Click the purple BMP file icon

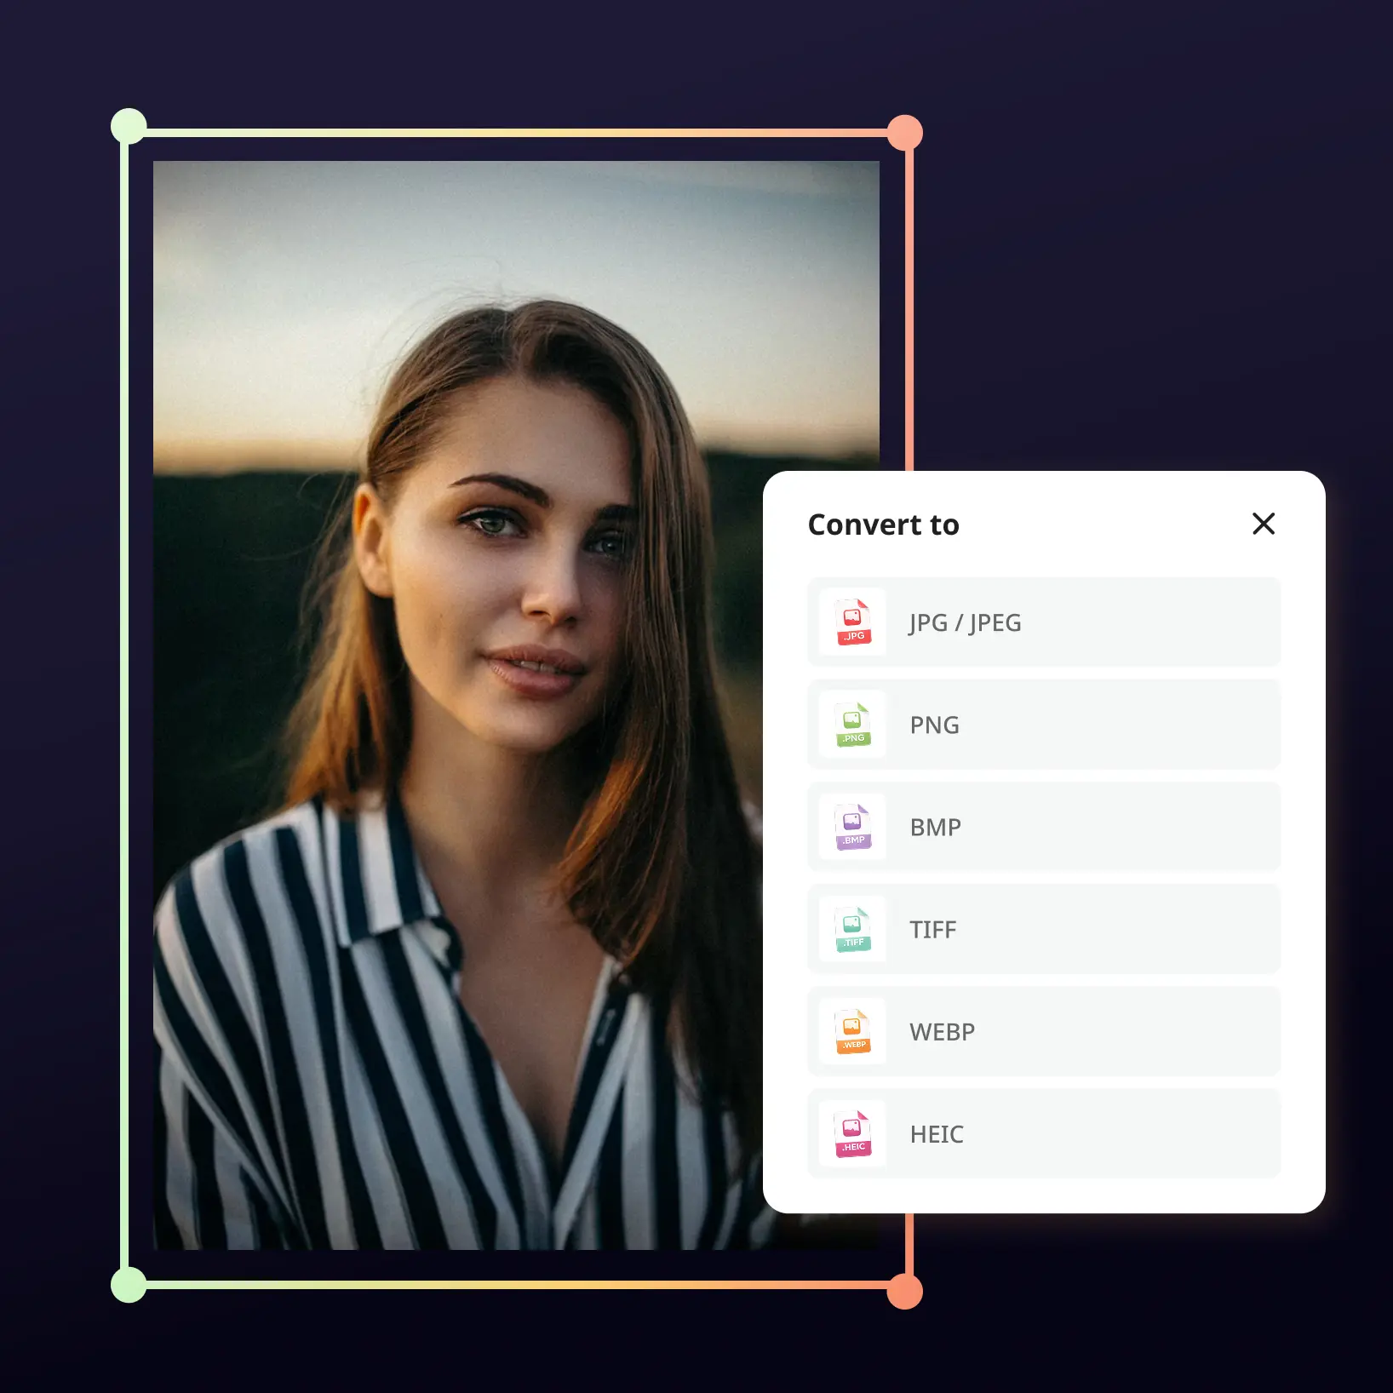(x=853, y=827)
